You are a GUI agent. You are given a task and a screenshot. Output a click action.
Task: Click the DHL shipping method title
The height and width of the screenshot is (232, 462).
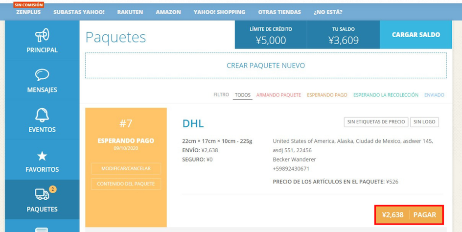(193, 123)
